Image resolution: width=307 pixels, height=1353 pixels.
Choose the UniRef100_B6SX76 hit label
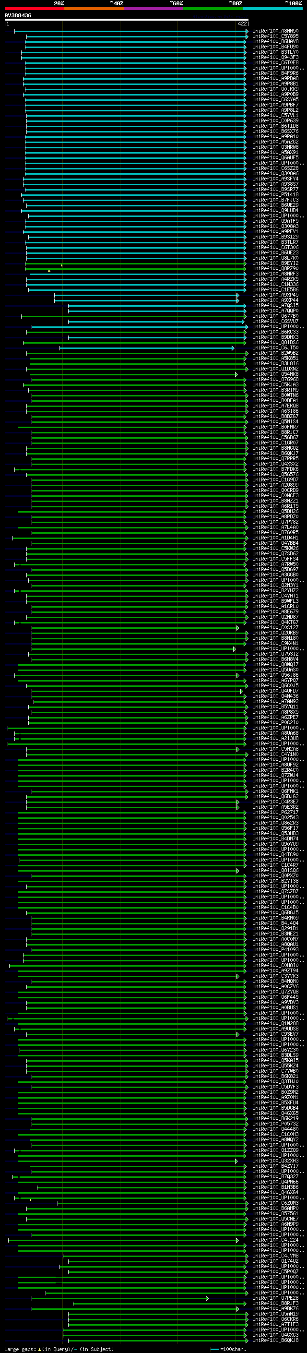(275, 132)
